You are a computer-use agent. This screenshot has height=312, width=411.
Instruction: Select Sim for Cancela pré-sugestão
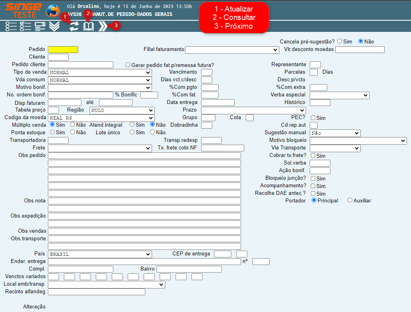[x=340, y=41]
